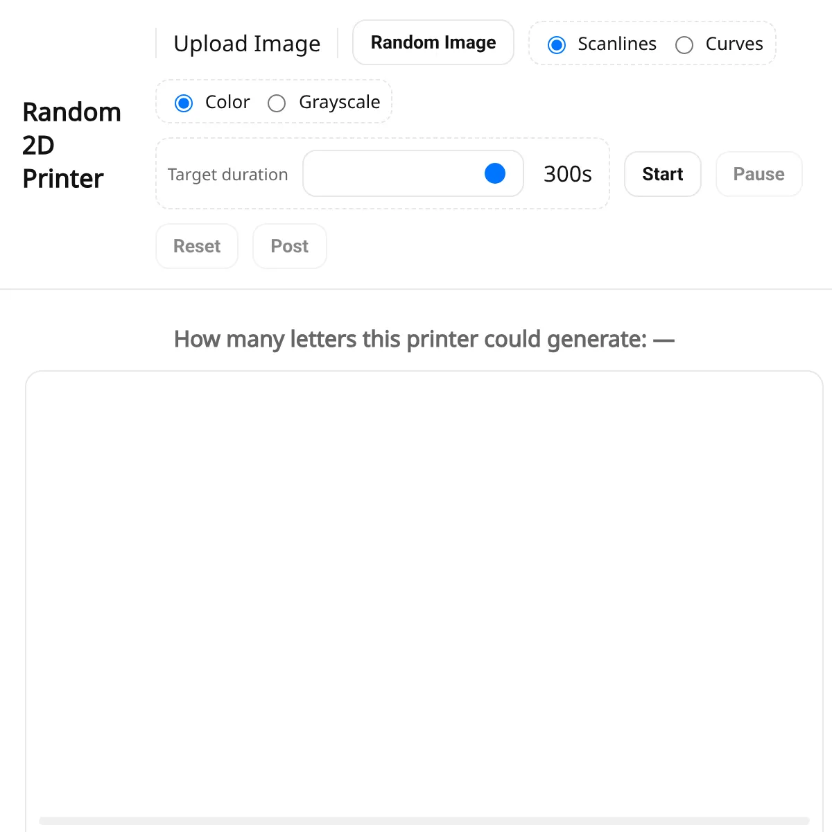This screenshot has height=832, width=832.
Task: Click the Curves label text
Action: [x=734, y=44]
